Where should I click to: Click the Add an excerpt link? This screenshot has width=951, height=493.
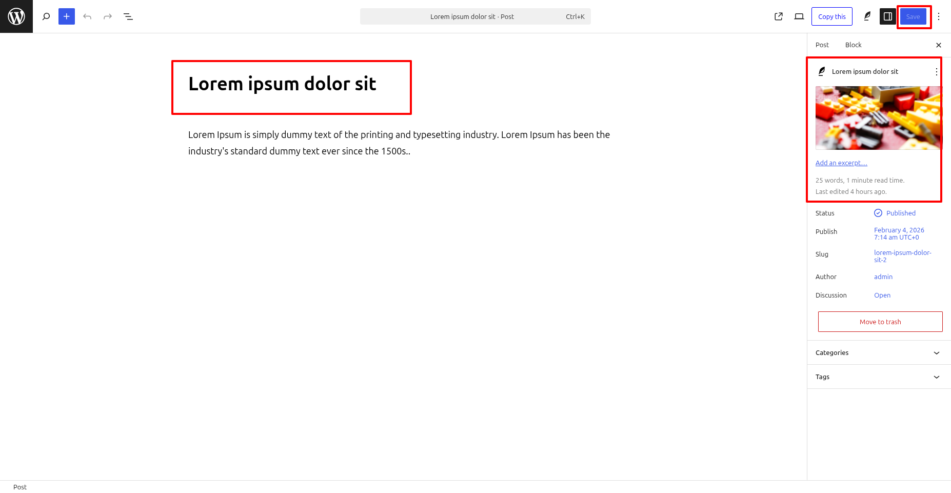tap(841, 163)
